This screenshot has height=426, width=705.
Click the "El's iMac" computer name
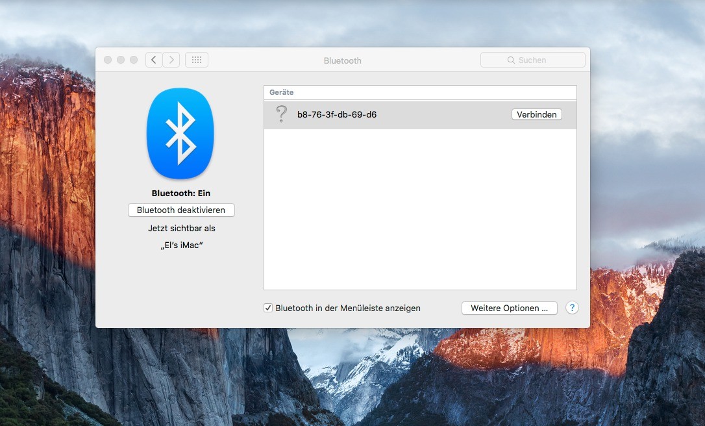pyautogui.click(x=182, y=245)
